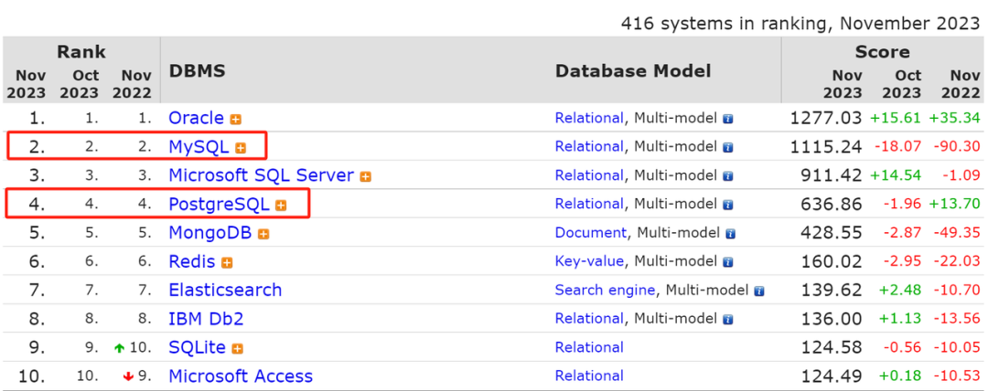The height and width of the screenshot is (391, 988).
Task: Open the Oracle DBMS link
Action: point(196,118)
